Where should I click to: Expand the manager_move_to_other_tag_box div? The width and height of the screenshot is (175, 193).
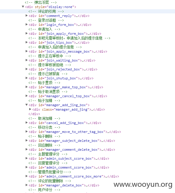[27, 131]
